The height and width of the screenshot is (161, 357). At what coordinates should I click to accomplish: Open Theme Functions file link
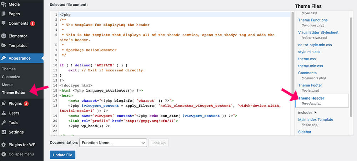(313, 20)
